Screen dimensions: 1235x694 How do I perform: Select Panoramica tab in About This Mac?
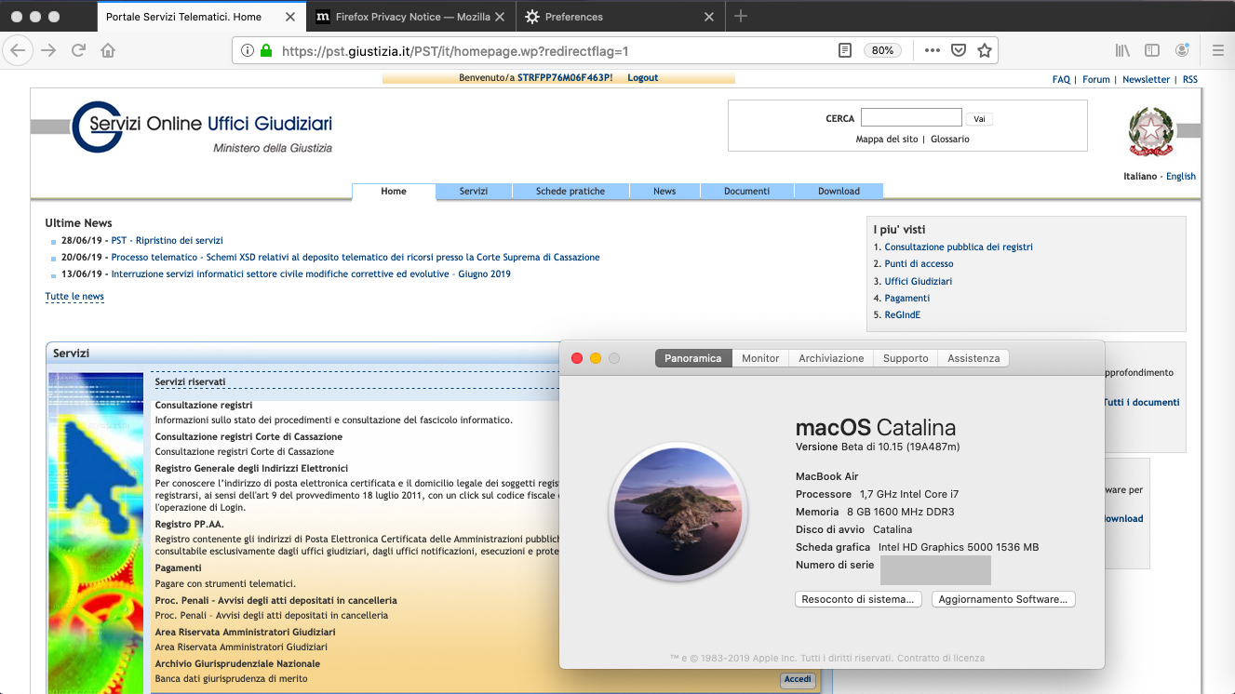(x=693, y=358)
